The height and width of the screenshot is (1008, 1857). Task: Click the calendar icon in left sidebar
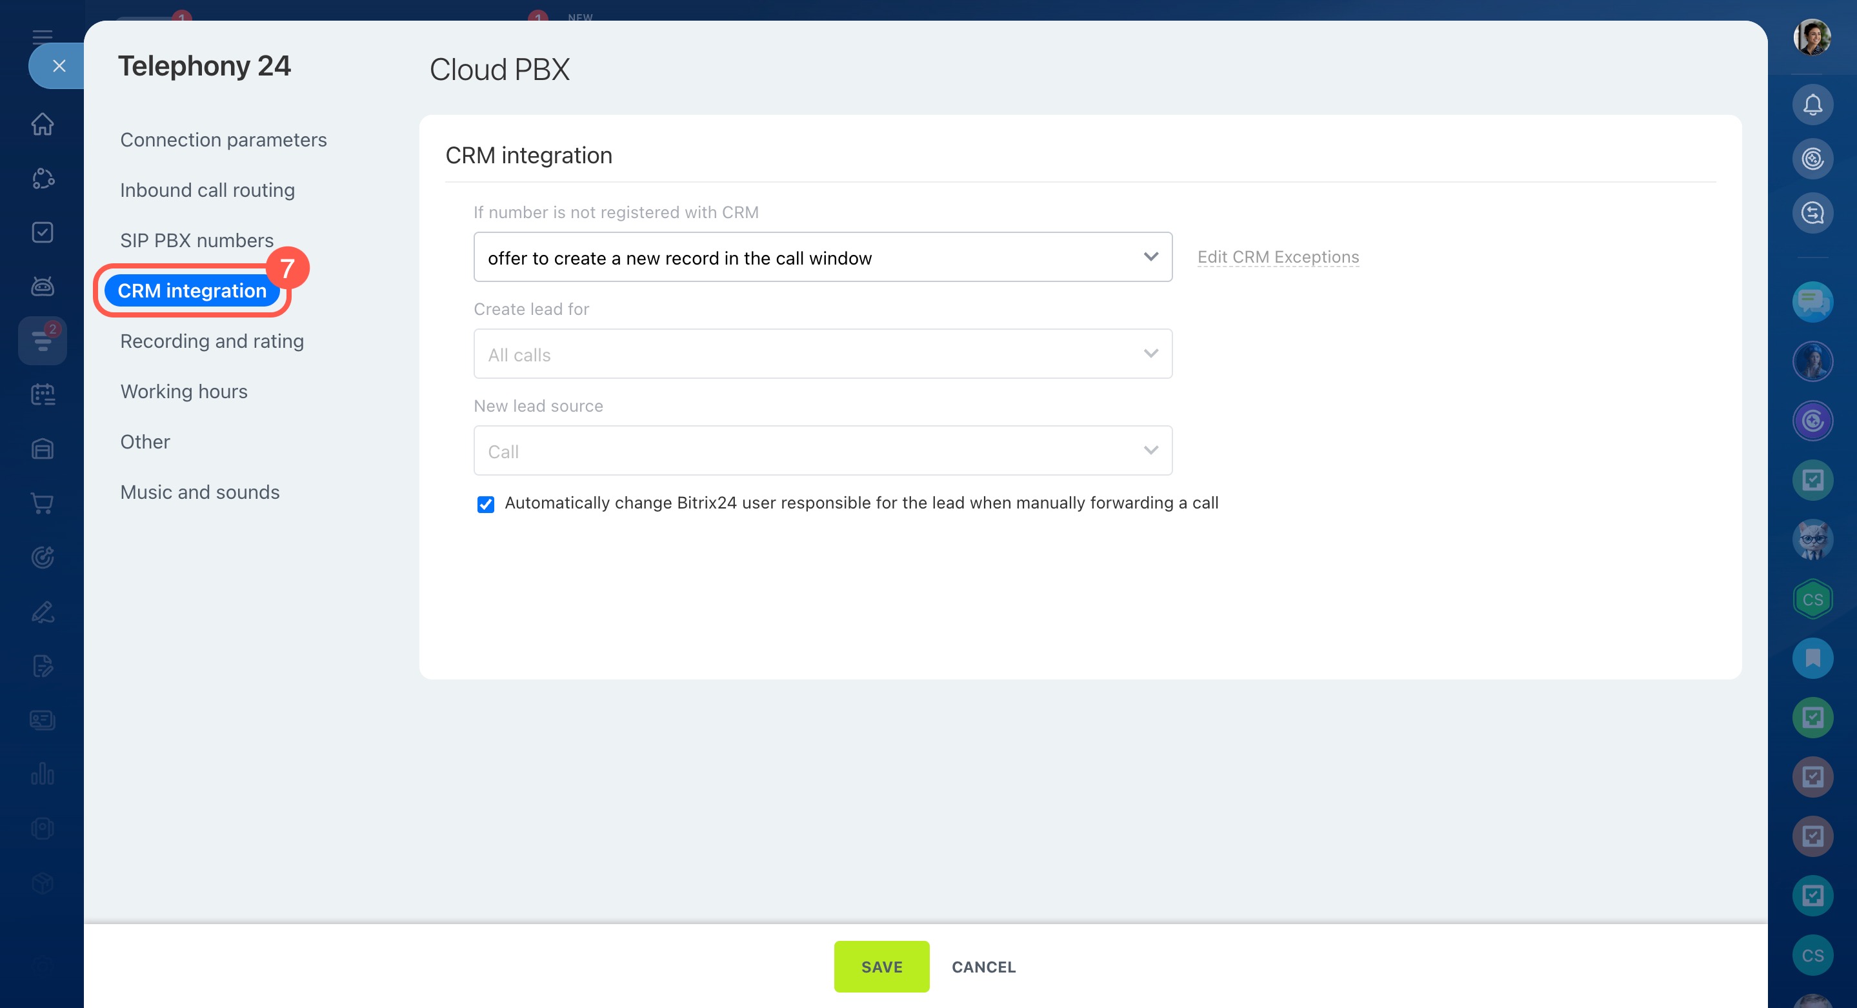(43, 394)
